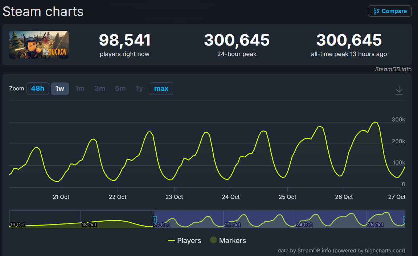
Task: Click the 22 Oct label in navigator
Action: 232,225
